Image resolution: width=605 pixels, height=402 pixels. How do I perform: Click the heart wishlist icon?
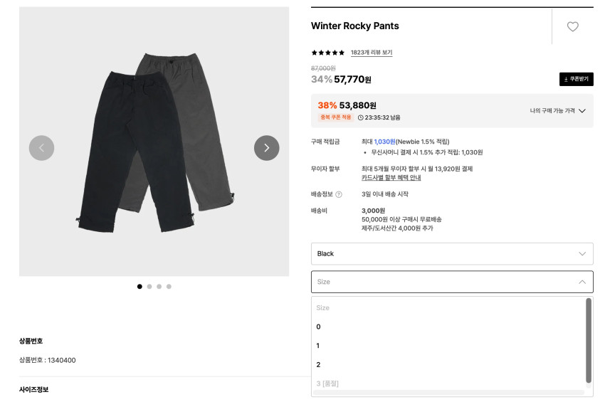[x=572, y=26]
